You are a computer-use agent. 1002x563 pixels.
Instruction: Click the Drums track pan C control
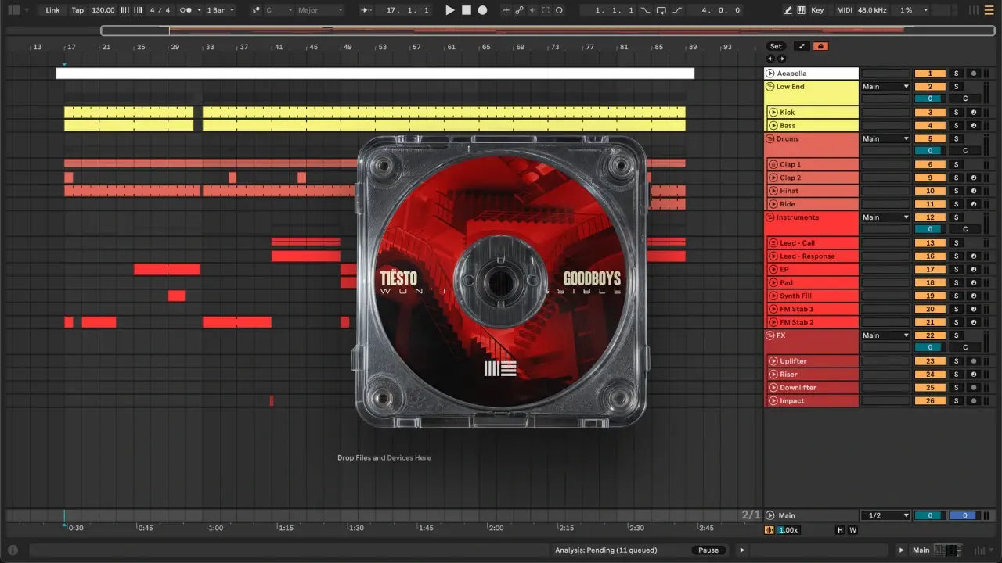(x=964, y=151)
